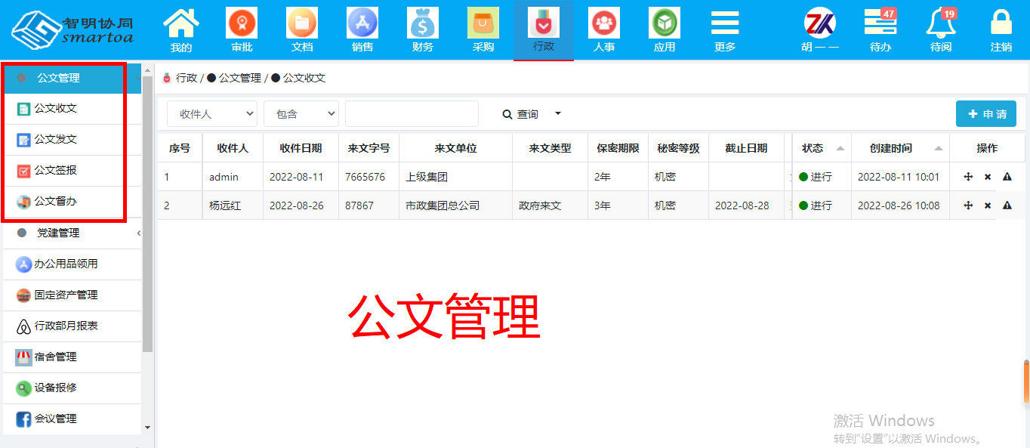The width and height of the screenshot is (1030, 448).
Task: Click the 申请 apply button
Action: (986, 114)
